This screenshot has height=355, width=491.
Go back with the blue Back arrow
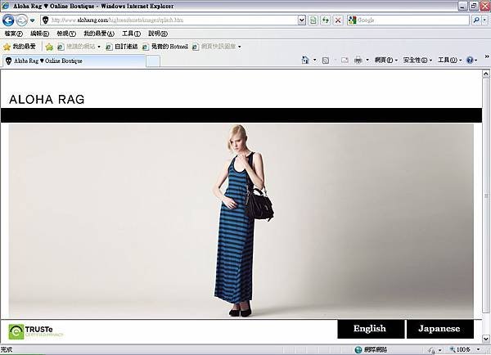pyautogui.click(x=8, y=20)
